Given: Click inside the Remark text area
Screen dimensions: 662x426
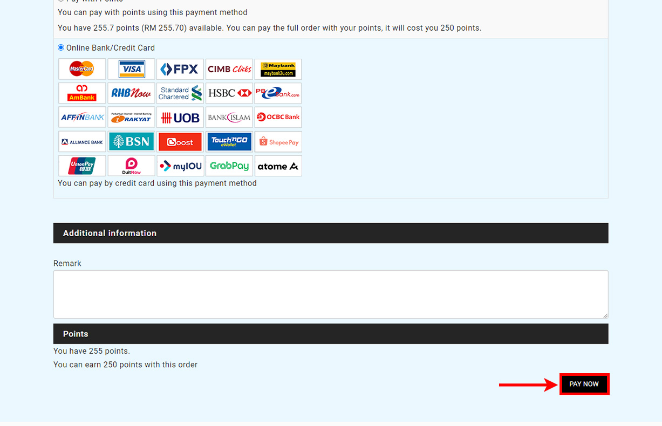Looking at the screenshot, I should tap(330, 294).
